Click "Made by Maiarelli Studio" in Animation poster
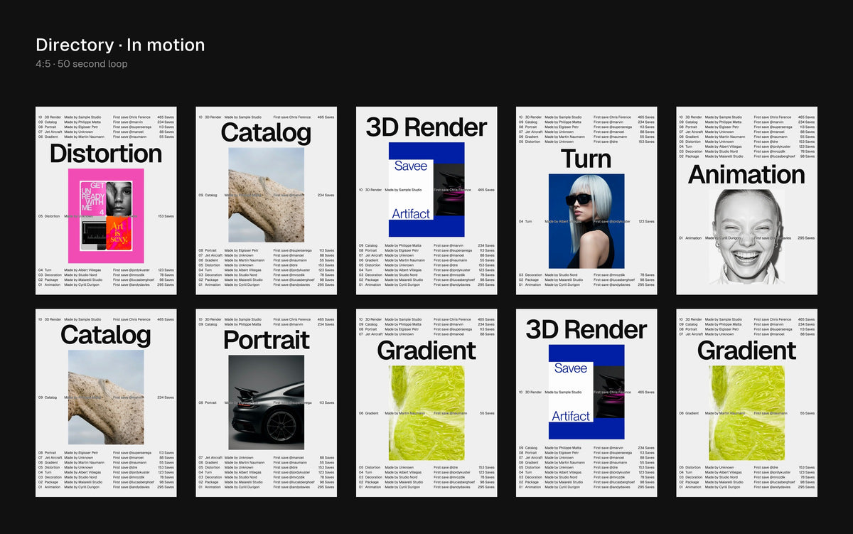The image size is (853, 534). click(x=724, y=156)
